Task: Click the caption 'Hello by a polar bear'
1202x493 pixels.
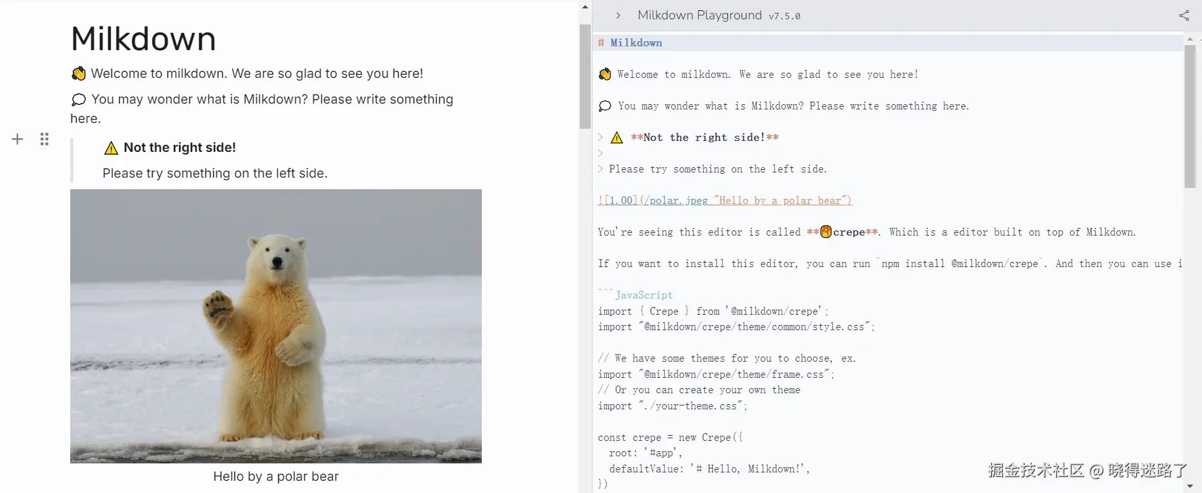Action: 276,476
